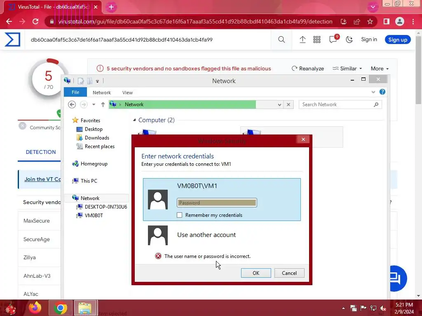Click Reanalyze on VirusTotal page

pyautogui.click(x=307, y=69)
